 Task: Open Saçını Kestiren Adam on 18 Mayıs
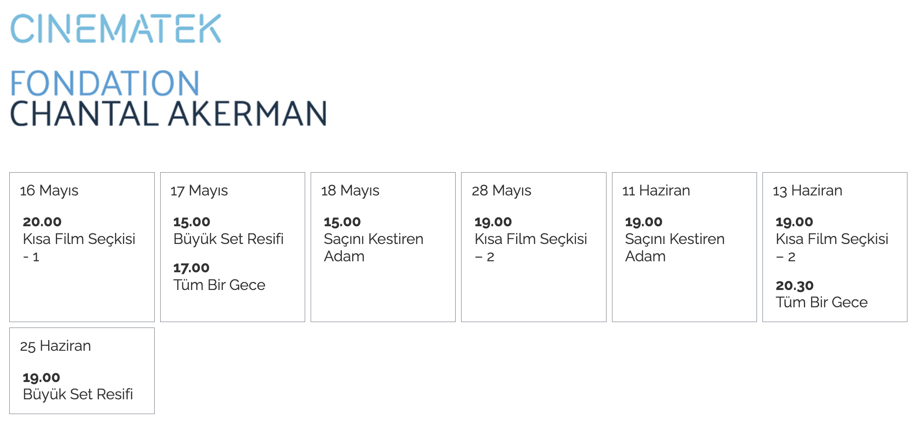click(374, 247)
